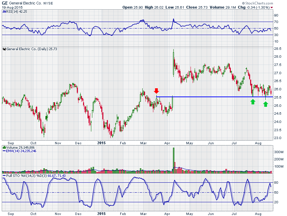Click the 24.0 price axis label

point(278,122)
